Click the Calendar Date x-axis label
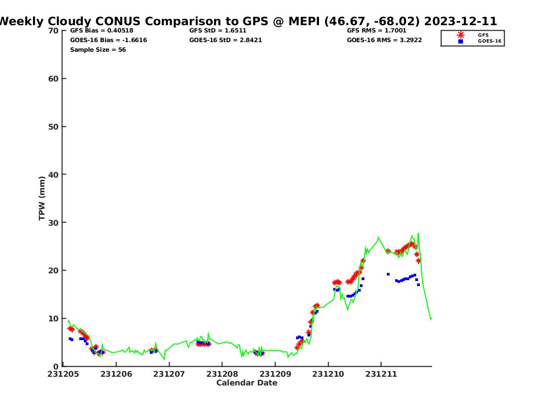The height and width of the screenshot is (412, 550). [247, 383]
